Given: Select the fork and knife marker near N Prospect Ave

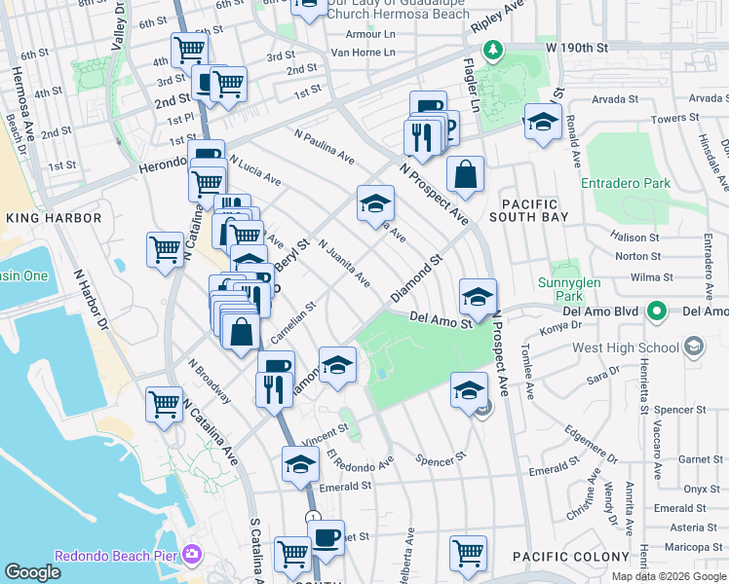Looking at the screenshot, I should tap(423, 137).
